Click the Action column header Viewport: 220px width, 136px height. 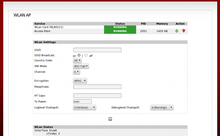coord(180,24)
